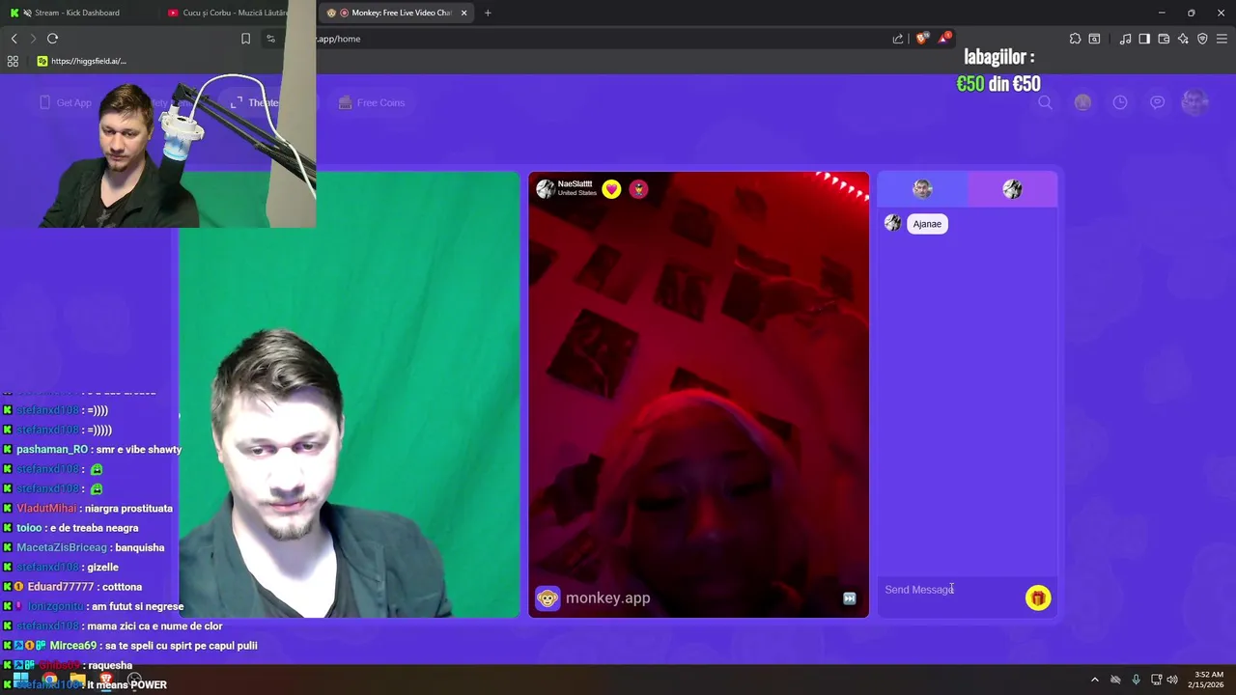Open the Free Coins menu item
Viewport: 1236px width, 695px height.
coord(372,102)
